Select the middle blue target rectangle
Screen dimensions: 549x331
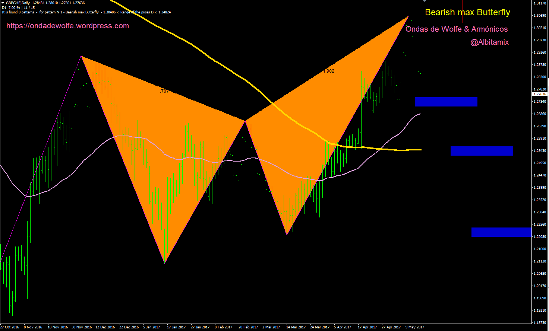482,151
